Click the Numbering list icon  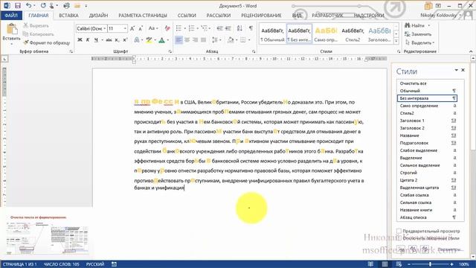click(192, 28)
